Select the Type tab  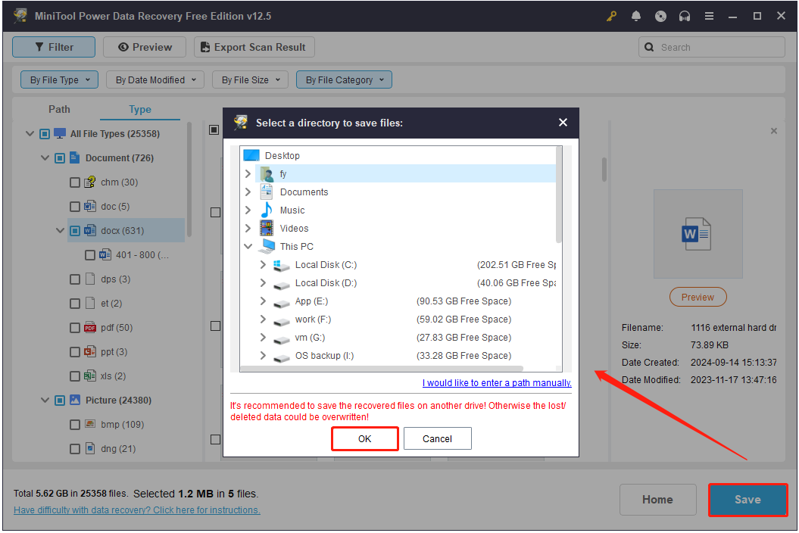[139, 109]
